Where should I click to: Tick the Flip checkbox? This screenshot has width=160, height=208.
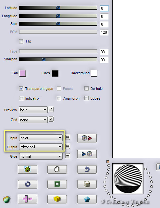click(x=21, y=41)
